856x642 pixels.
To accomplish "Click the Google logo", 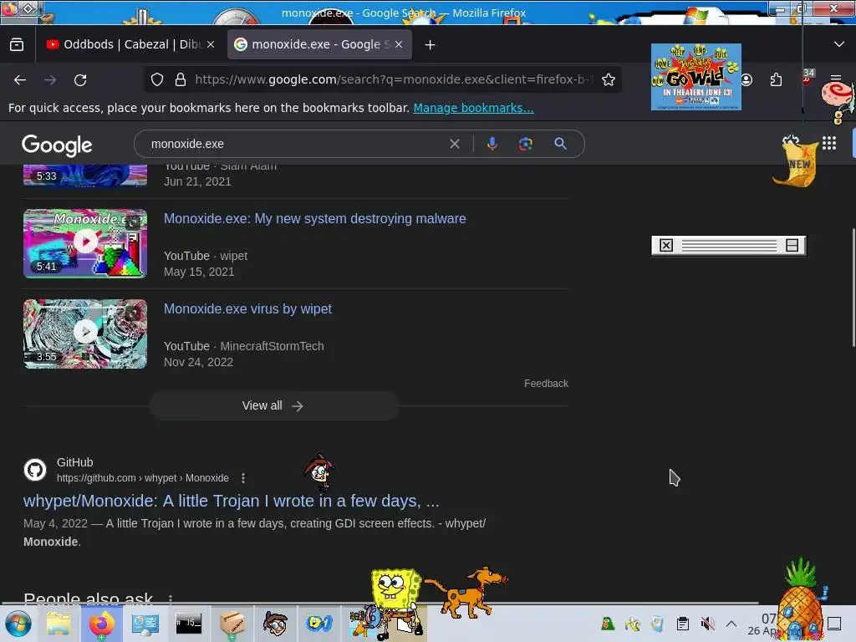I will 57,145.
